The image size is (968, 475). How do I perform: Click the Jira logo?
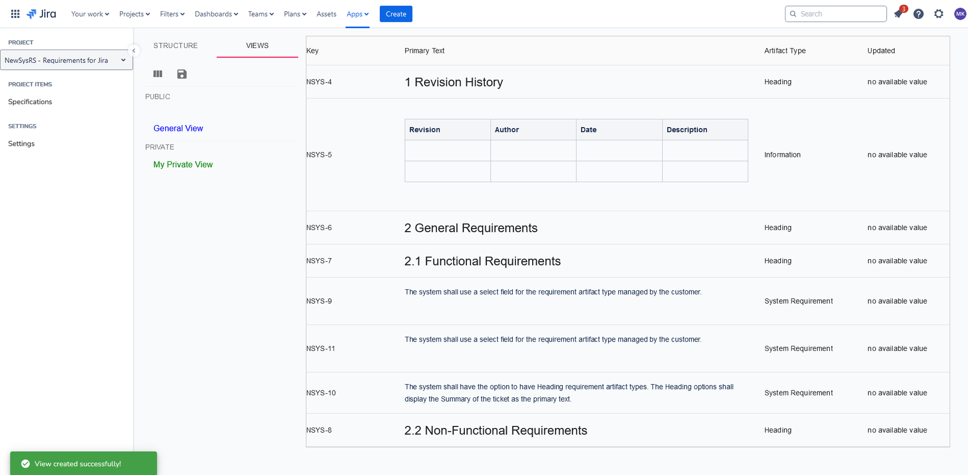click(41, 14)
